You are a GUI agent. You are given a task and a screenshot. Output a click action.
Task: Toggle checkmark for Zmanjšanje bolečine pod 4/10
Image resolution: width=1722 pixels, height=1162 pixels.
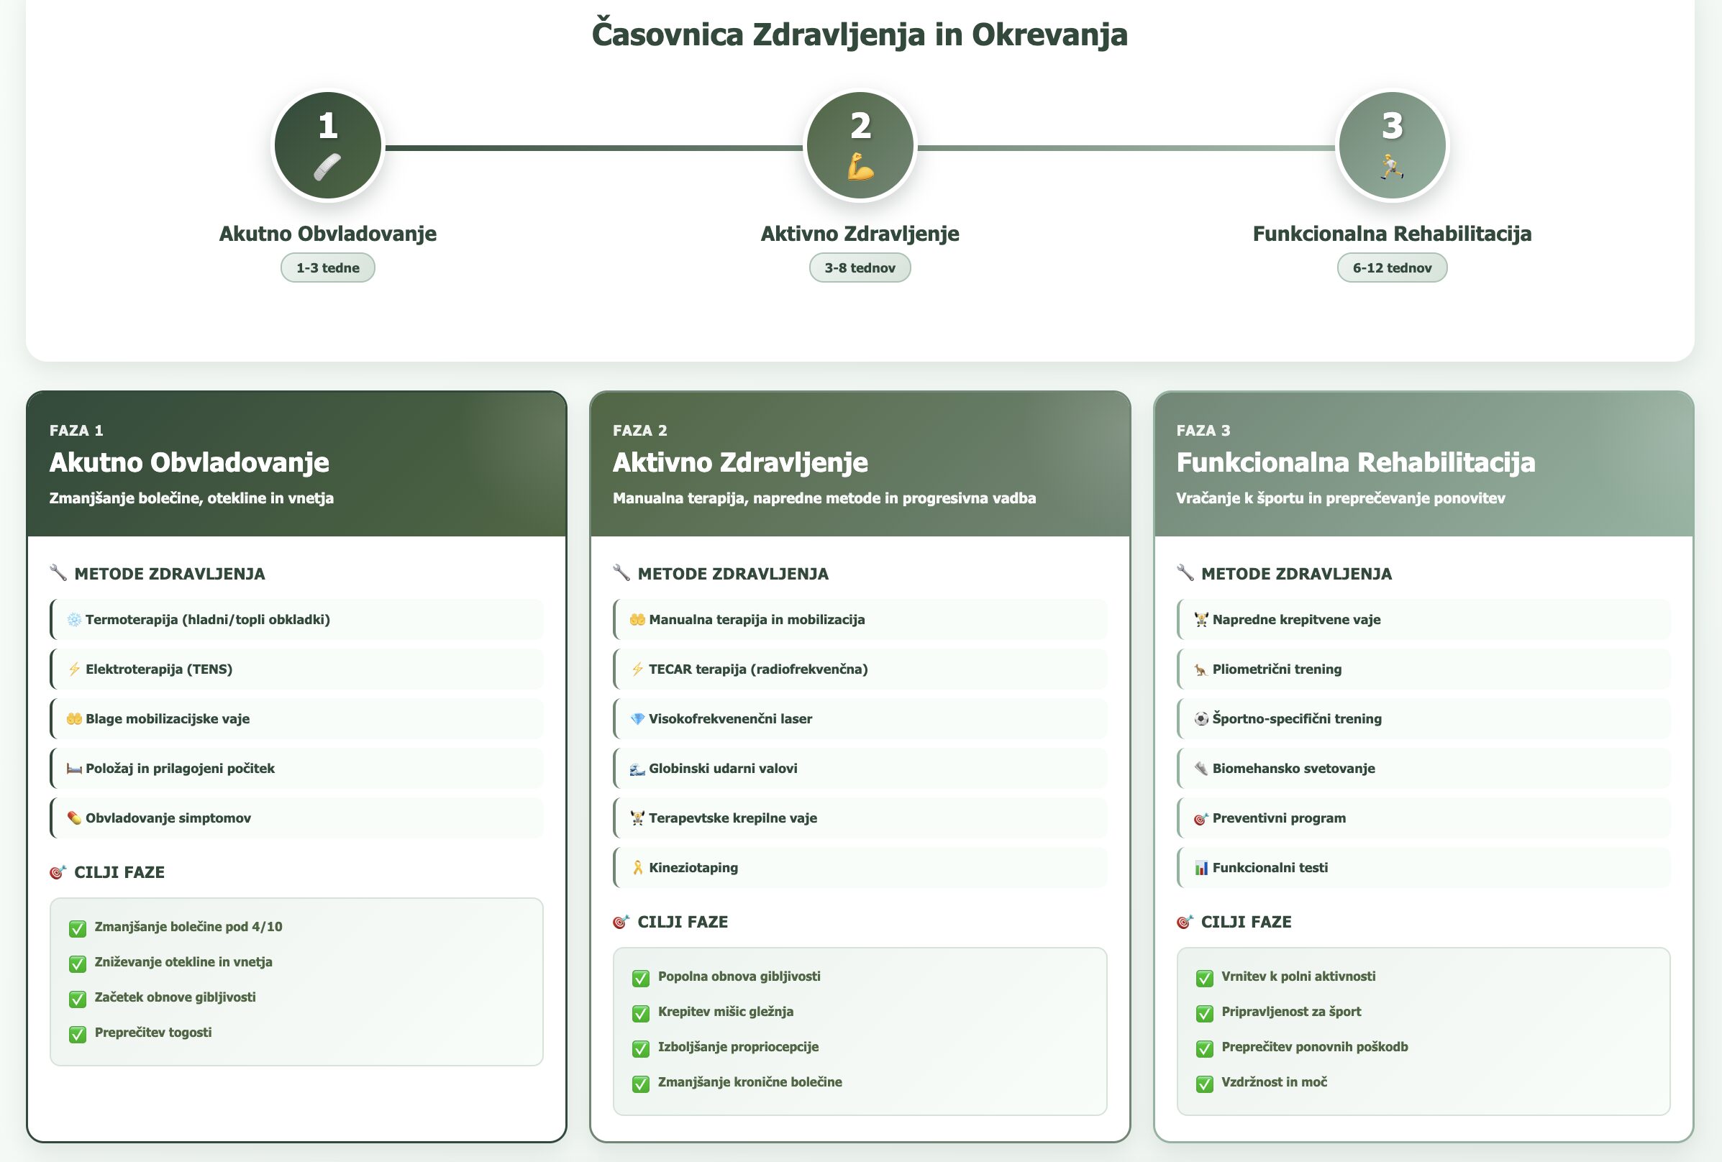[x=78, y=929]
